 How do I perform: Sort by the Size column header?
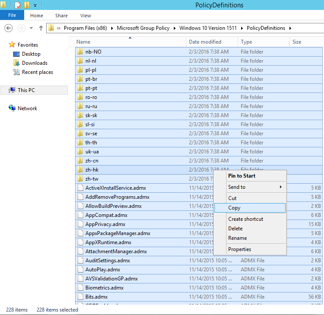pyautogui.click(x=306, y=42)
